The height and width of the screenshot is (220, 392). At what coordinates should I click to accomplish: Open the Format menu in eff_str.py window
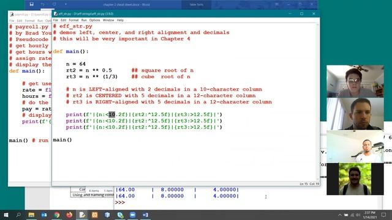pyautogui.click(x=73, y=20)
